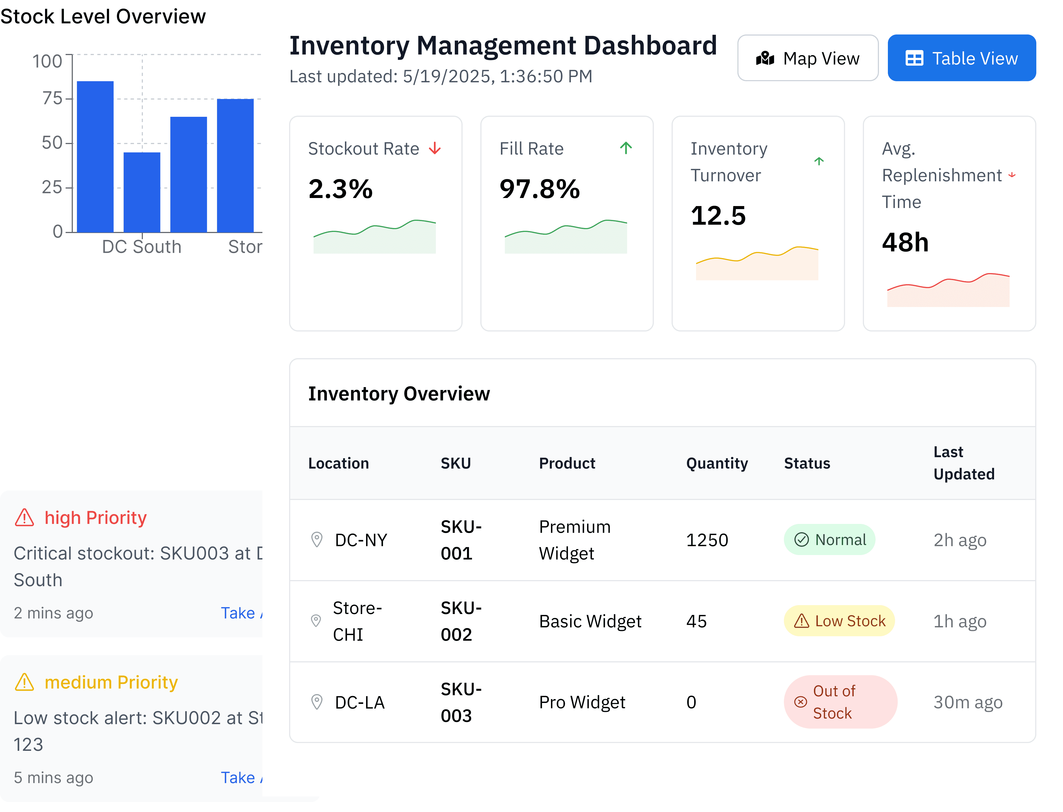Click Stockout Rate down arrow icon

click(x=435, y=148)
